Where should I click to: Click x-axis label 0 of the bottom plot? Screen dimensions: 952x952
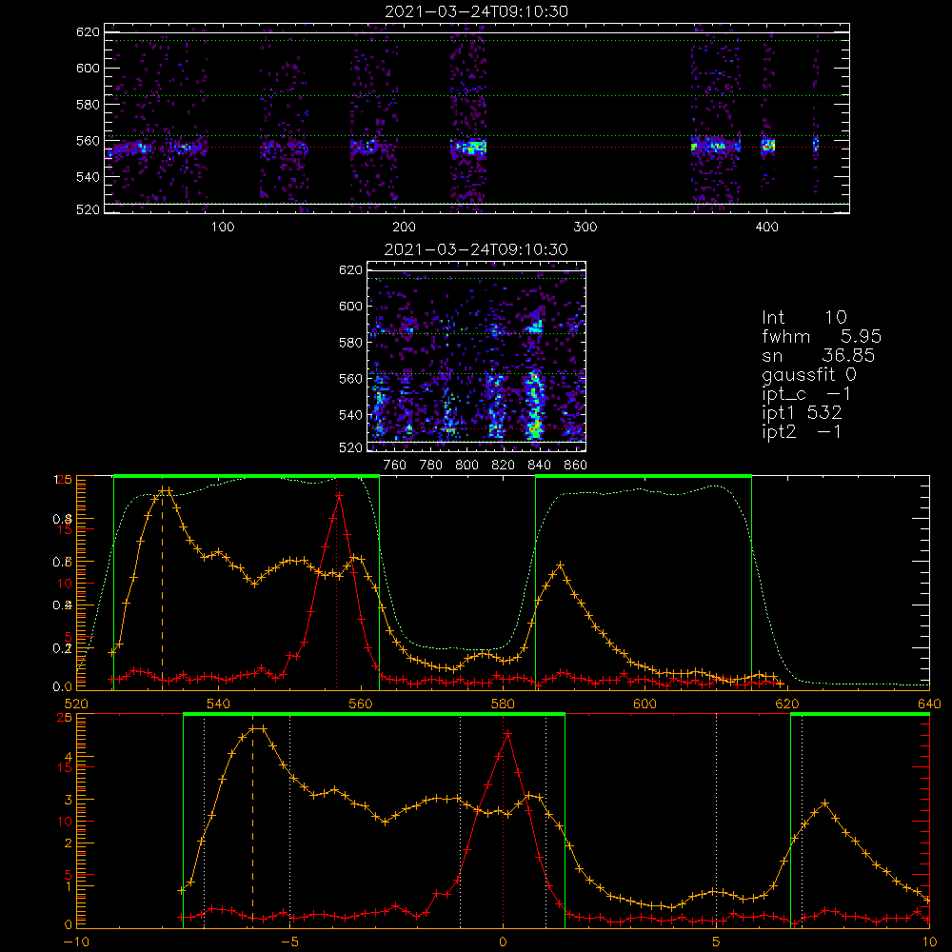(503, 942)
